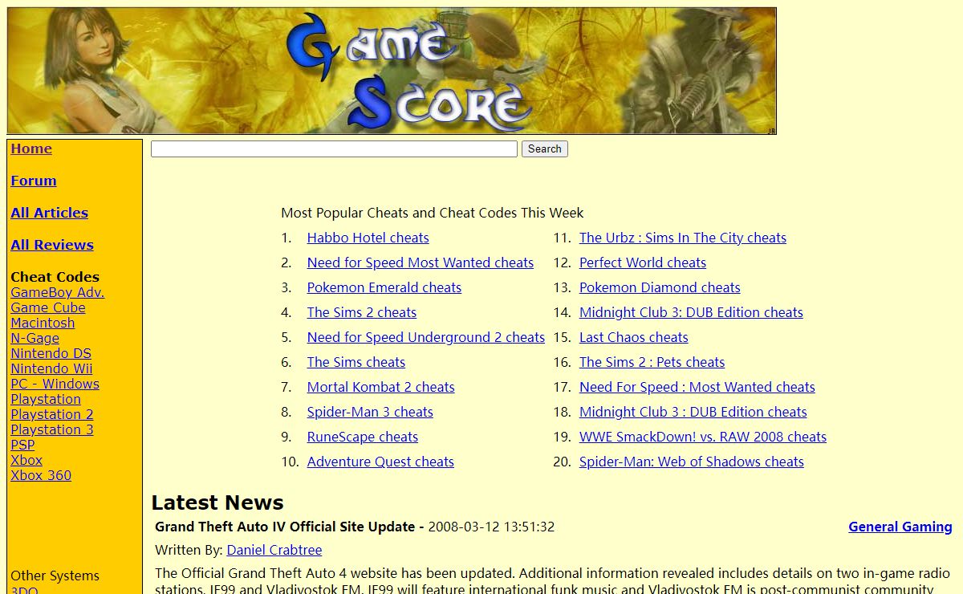
Task: Open the Nintendo Wii link
Action: point(51,368)
